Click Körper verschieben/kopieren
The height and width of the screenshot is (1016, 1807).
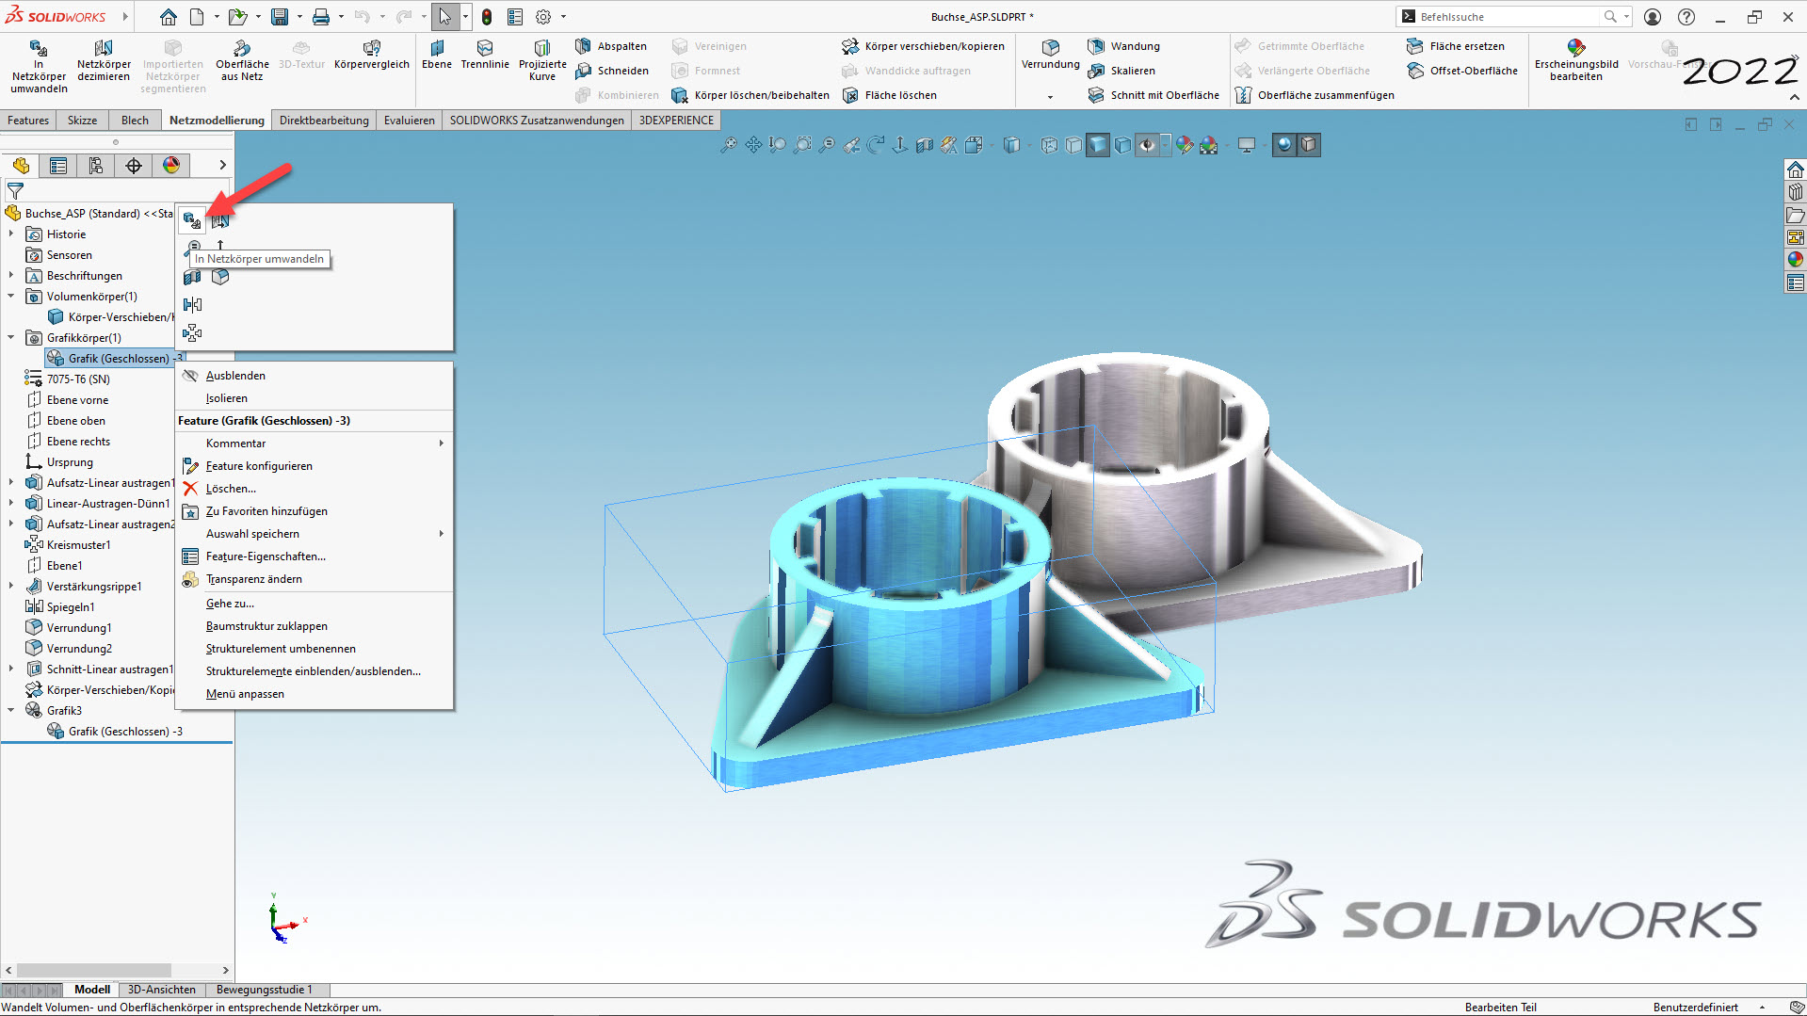click(923, 46)
